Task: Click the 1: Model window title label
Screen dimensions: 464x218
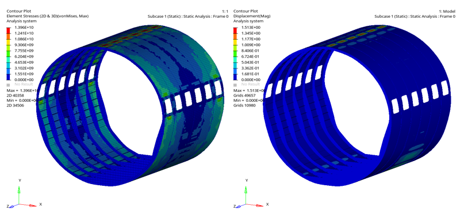Action: click(447, 12)
